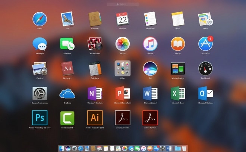
Task: Open the Notes app in Launchpad grid
Action: pos(178,19)
